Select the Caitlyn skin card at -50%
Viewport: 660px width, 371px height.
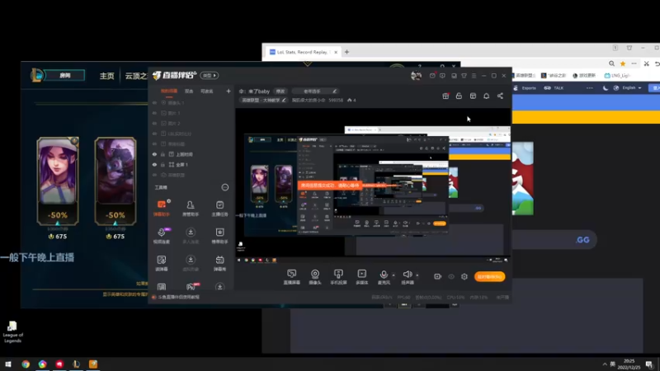57,181
